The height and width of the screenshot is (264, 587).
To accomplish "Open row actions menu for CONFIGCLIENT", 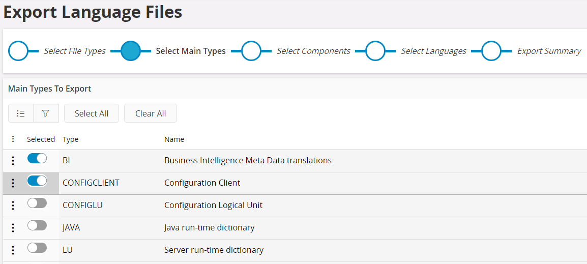I will (13, 183).
